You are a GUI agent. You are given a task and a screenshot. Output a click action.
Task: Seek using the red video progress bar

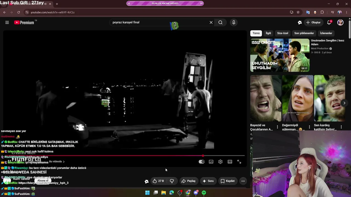point(124,156)
